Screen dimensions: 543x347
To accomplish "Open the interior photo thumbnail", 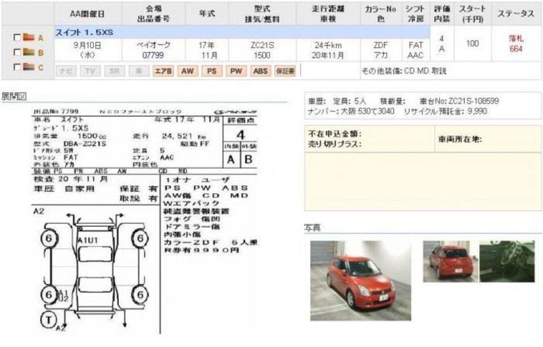I will coord(507,261).
